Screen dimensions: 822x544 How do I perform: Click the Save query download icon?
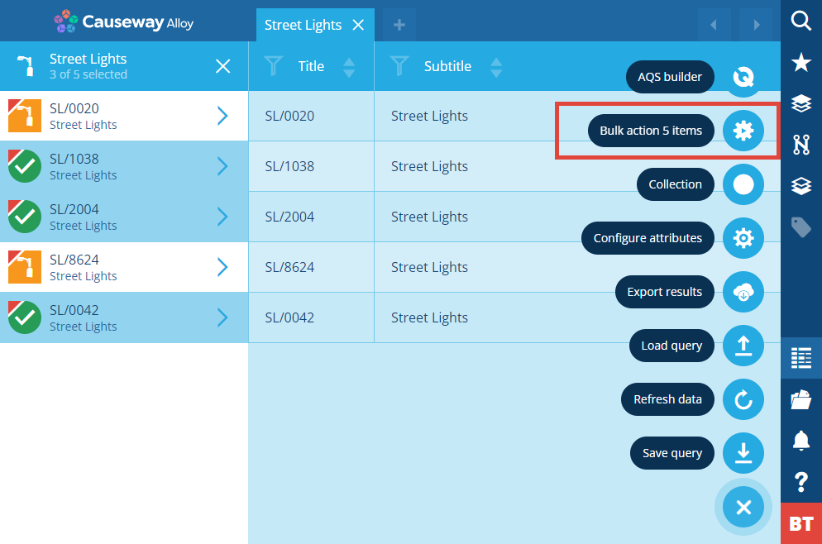pos(743,453)
